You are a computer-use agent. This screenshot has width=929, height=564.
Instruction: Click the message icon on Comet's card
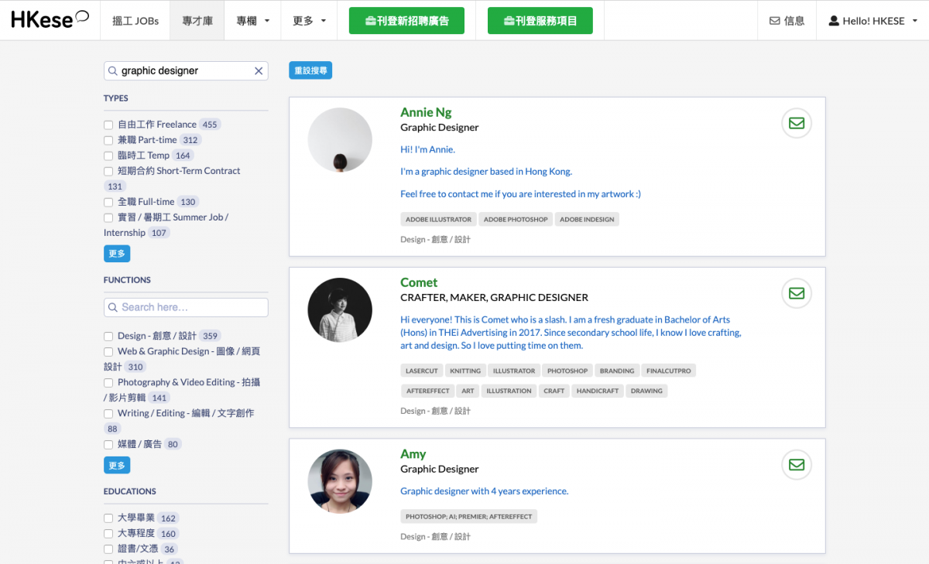(796, 293)
